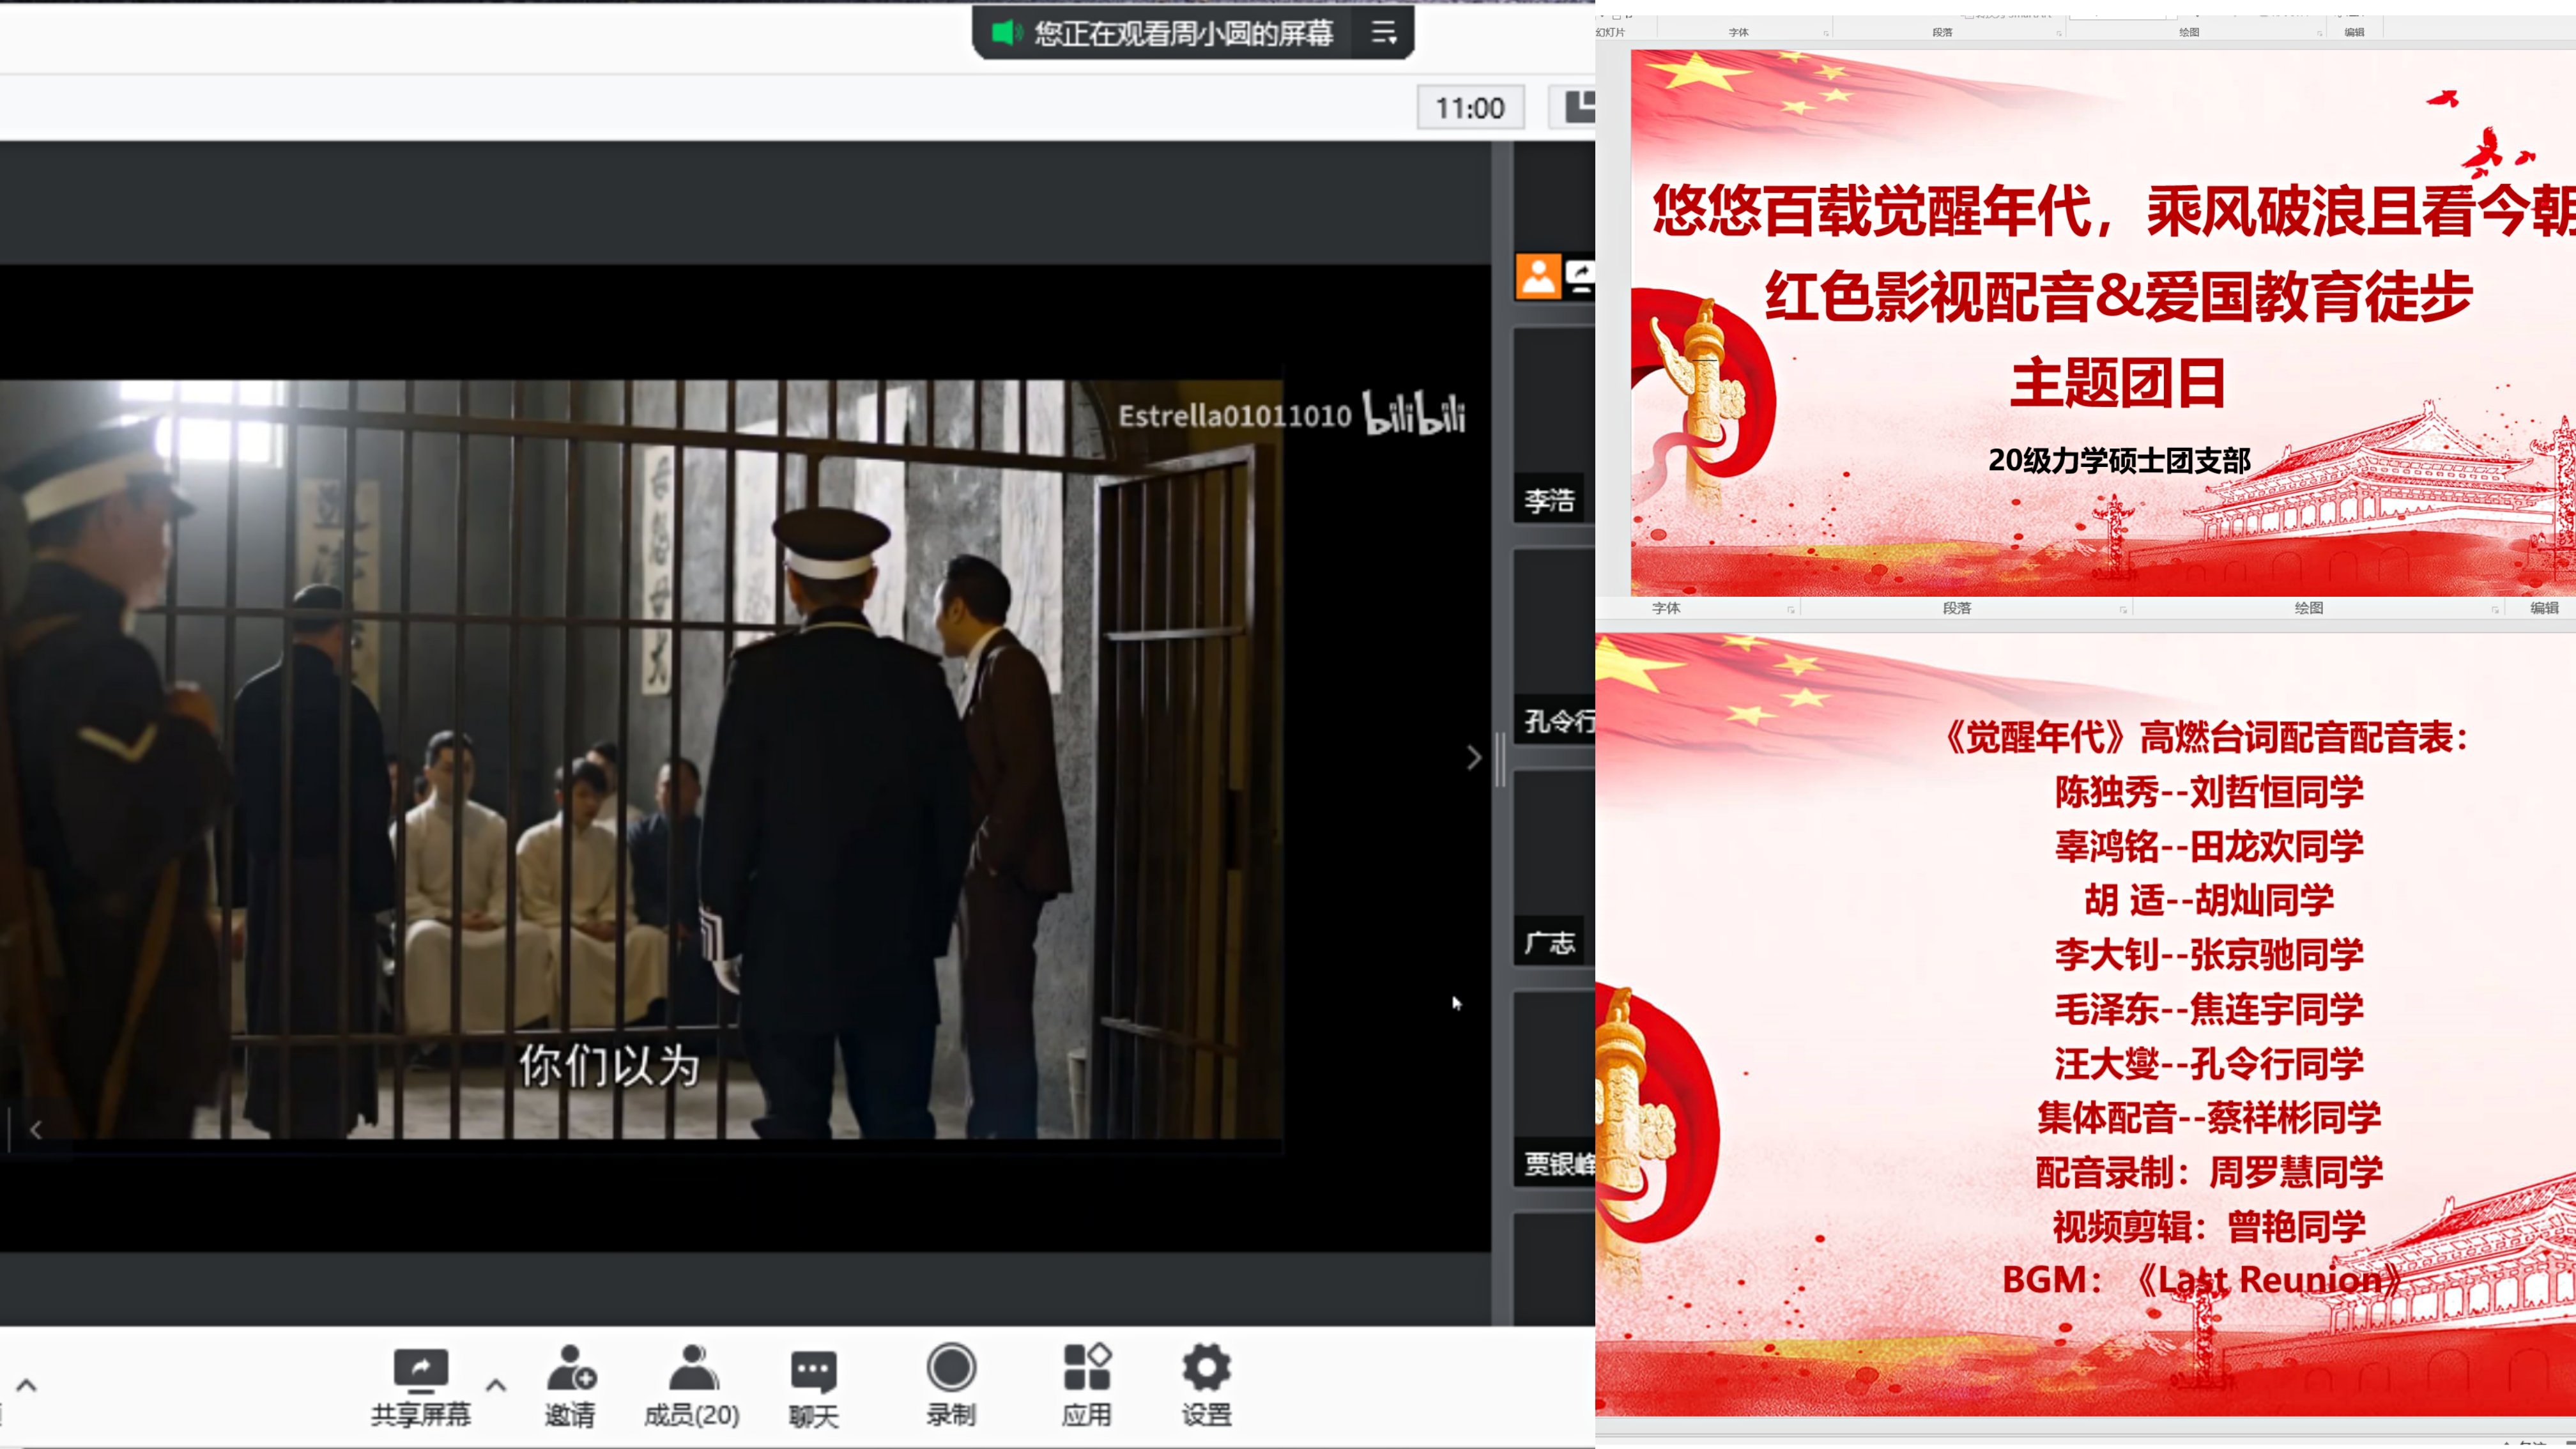Image resolution: width=2576 pixels, height=1449 pixels.
Task: Click 段落 group label above the cast-list slide
Action: pyautogui.click(x=1956, y=608)
